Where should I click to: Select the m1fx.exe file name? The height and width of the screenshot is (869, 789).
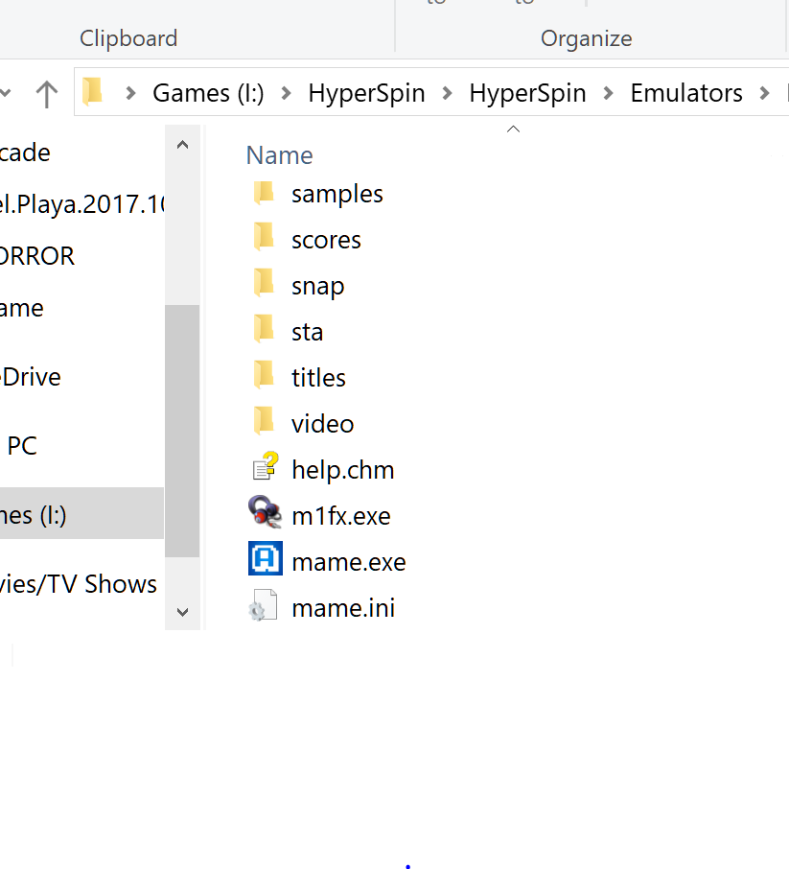coord(340,516)
